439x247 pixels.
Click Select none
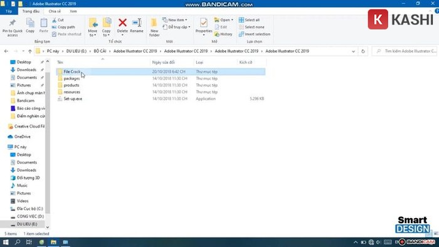click(x=251, y=27)
